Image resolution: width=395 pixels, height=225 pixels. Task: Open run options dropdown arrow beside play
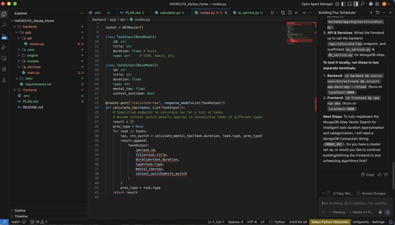[x=277, y=13]
